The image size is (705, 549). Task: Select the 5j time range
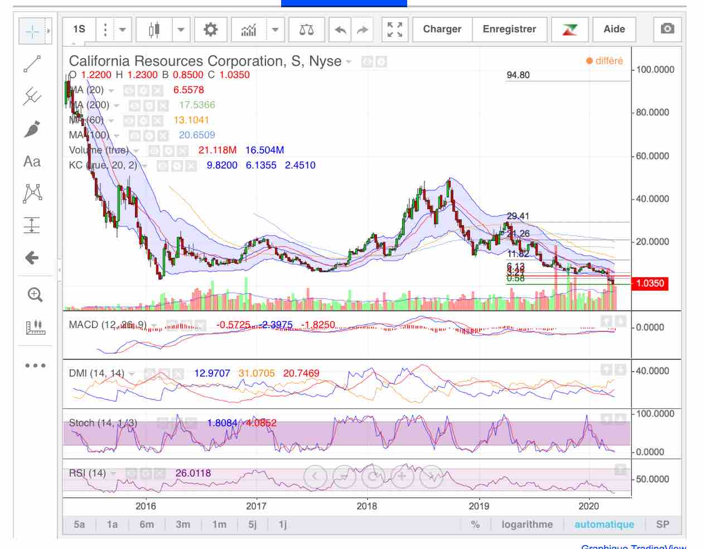[x=253, y=524]
